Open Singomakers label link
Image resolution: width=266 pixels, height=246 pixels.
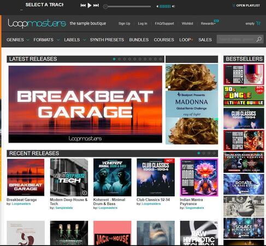194,208
